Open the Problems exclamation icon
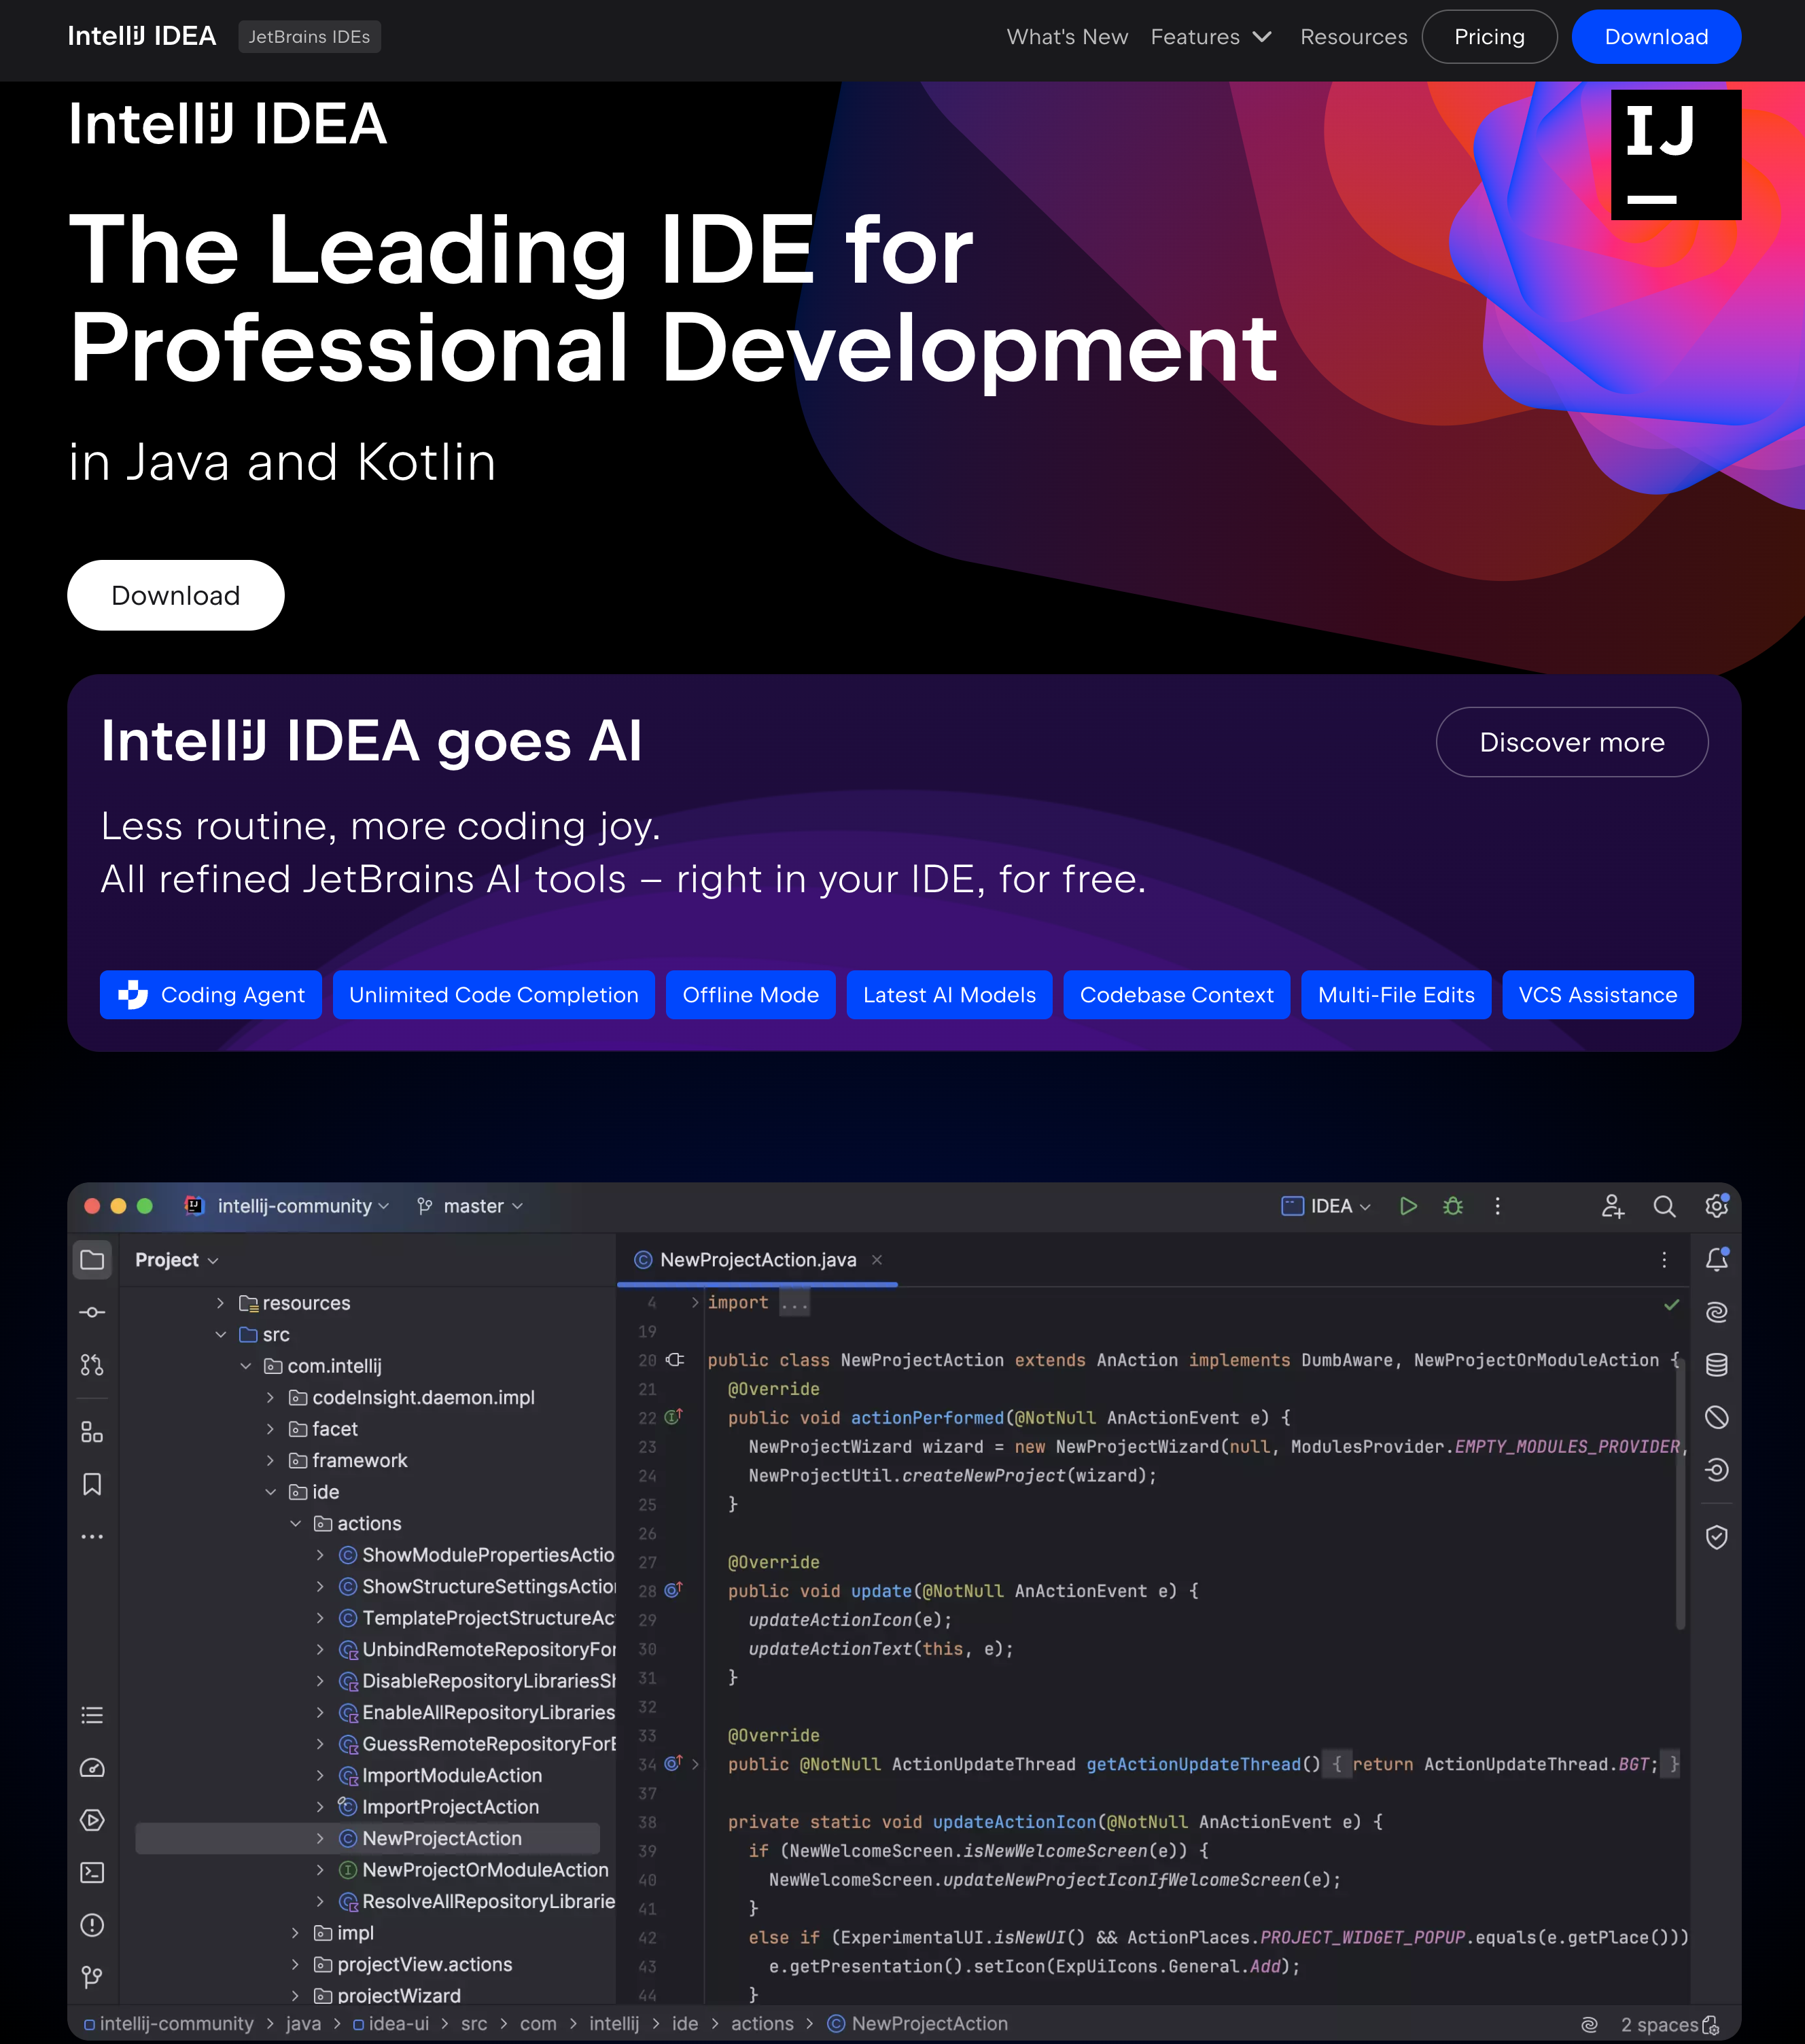This screenshot has height=2044, width=1805. [x=92, y=1925]
